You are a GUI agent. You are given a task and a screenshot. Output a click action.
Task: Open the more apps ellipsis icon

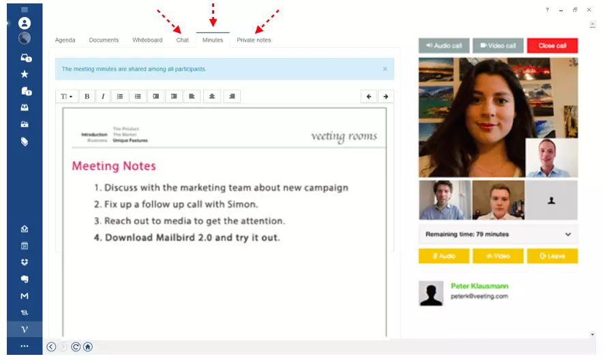pos(25,347)
